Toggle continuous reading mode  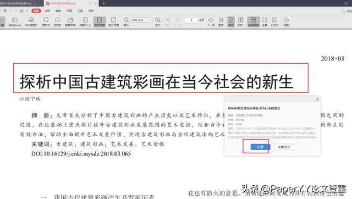pos(253,22)
